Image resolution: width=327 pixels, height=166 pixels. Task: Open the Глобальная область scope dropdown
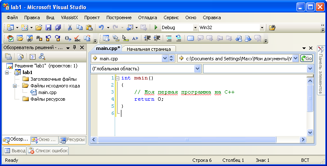click(x=197, y=69)
